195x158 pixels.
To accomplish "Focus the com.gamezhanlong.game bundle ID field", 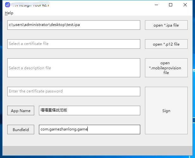I will 89,130.
